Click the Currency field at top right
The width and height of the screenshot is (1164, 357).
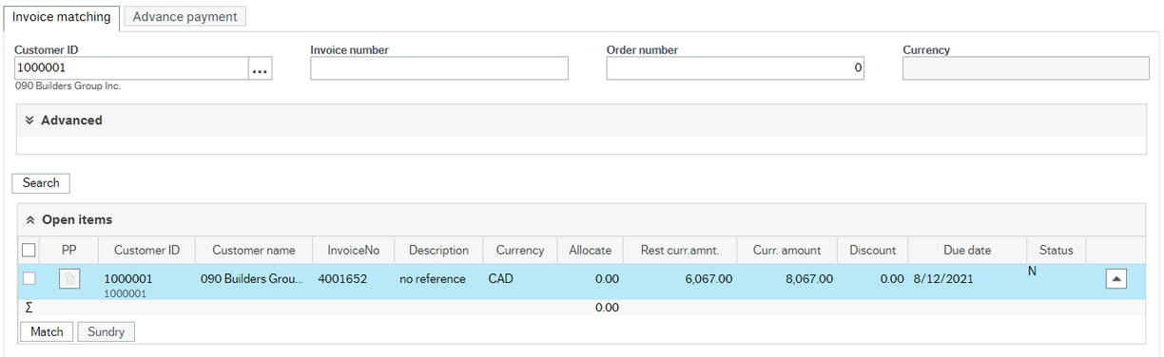[x=1026, y=68]
